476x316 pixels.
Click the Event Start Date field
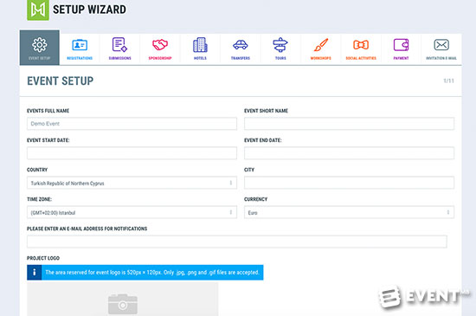132,153
